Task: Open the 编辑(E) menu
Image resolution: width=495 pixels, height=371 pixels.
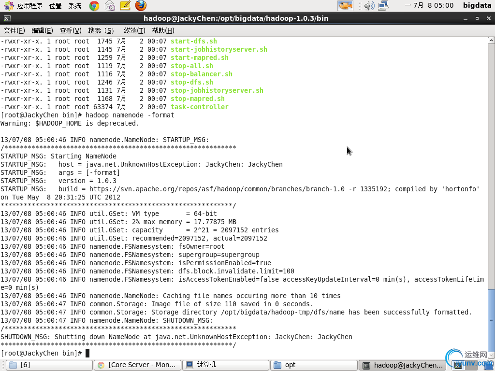Action: 43,30
